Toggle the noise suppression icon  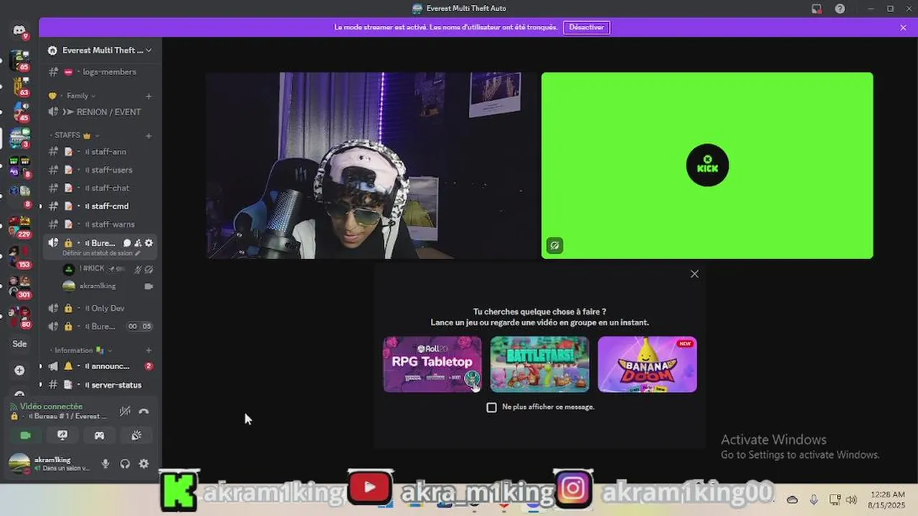125,411
